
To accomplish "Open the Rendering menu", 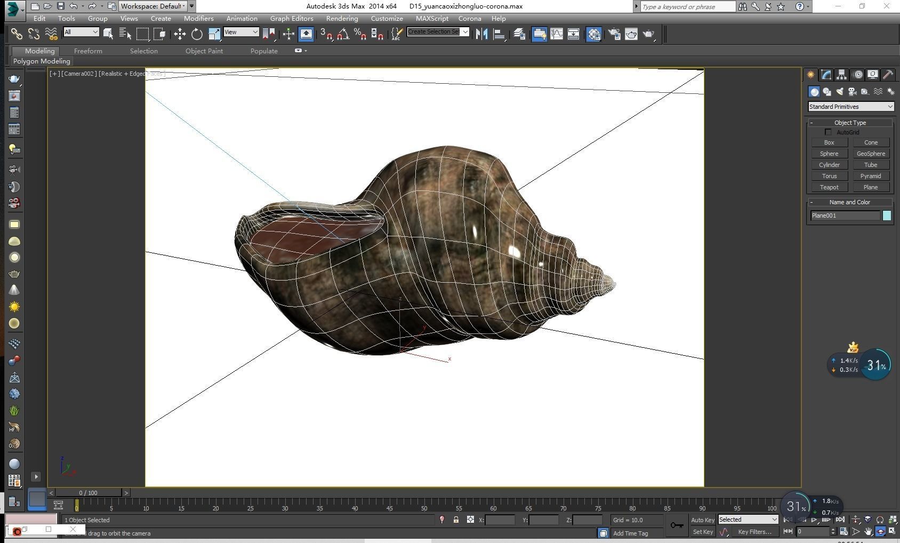I will [x=342, y=18].
